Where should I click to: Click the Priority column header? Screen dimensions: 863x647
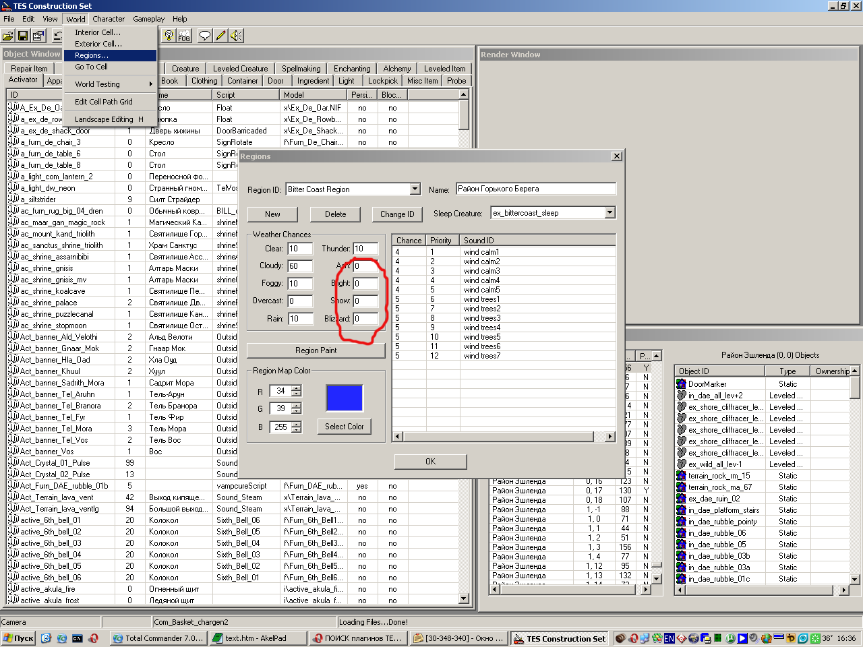pyautogui.click(x=442, y=241)
